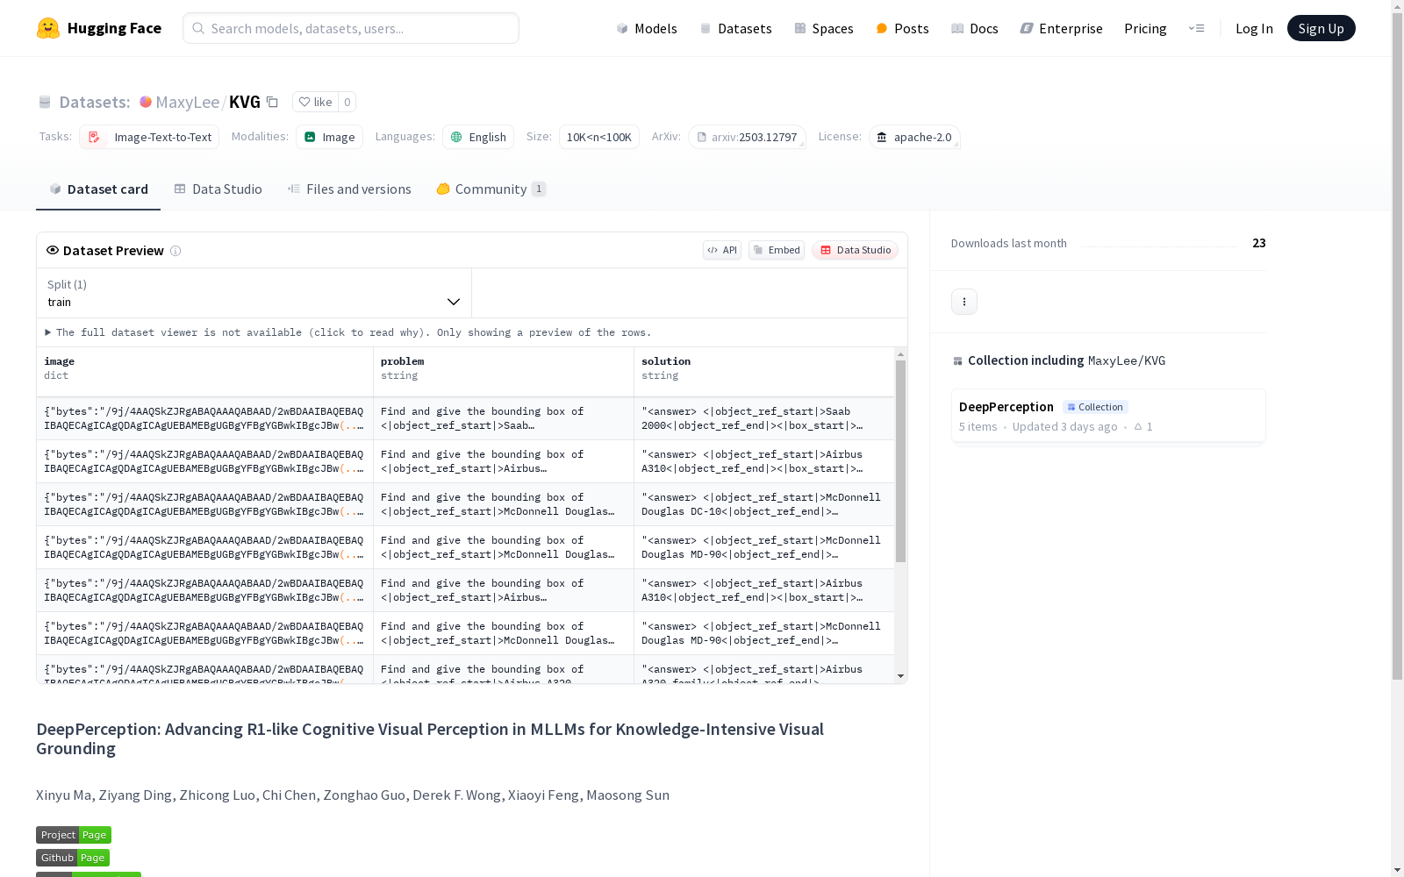Like the KVG dataset
Viewport: 1404px width, 877px height.
tap(315, 102)
